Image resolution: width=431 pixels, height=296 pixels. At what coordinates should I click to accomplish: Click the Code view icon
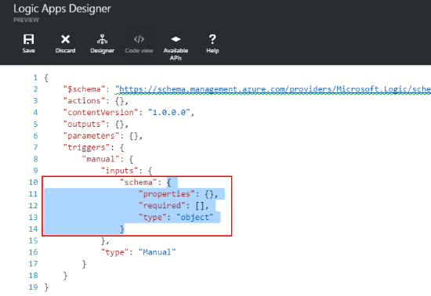(139, 39)
